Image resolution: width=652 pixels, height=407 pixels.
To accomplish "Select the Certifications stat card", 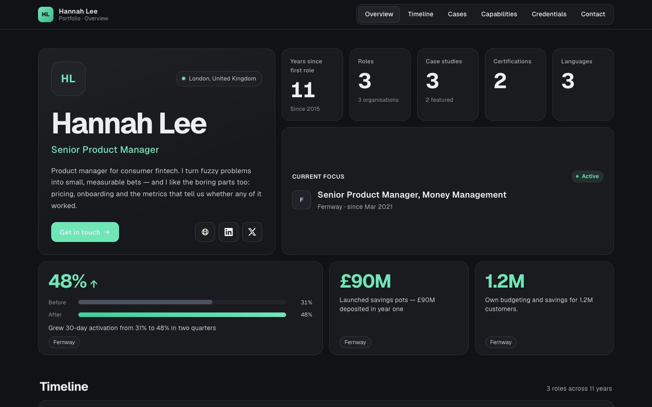I will [515, 85].
